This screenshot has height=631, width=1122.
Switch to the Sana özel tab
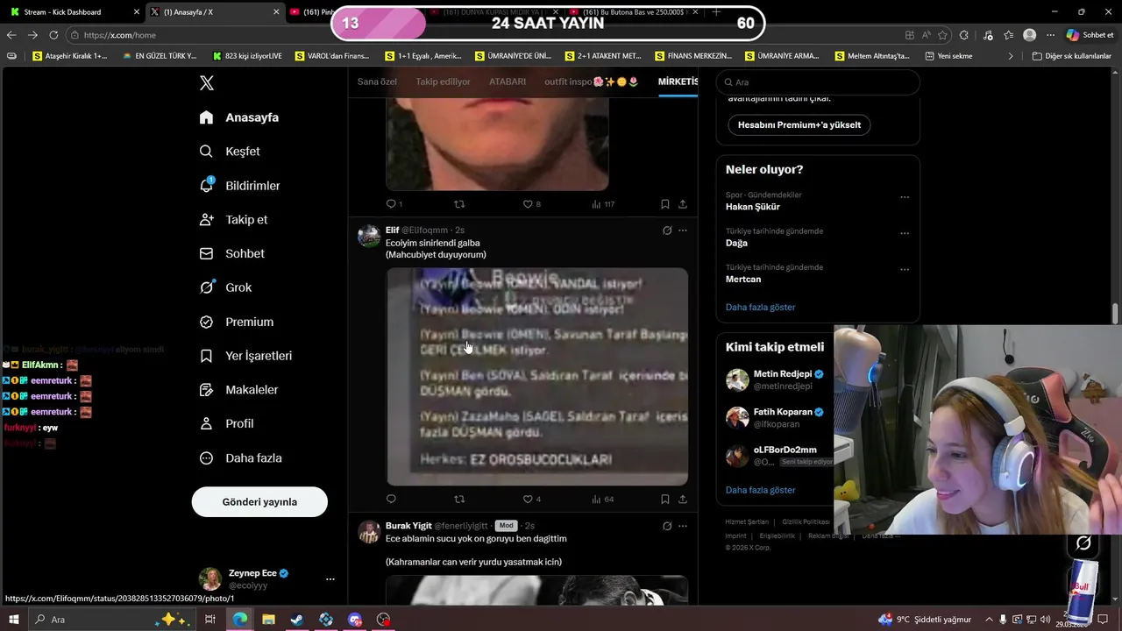point(377,82)
